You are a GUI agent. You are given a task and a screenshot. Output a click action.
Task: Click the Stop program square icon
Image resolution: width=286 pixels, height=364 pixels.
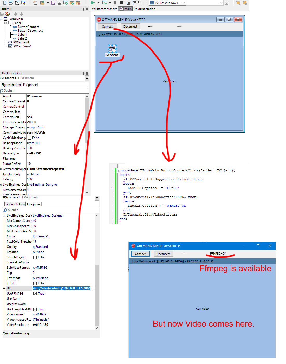(x=121, y=3)
